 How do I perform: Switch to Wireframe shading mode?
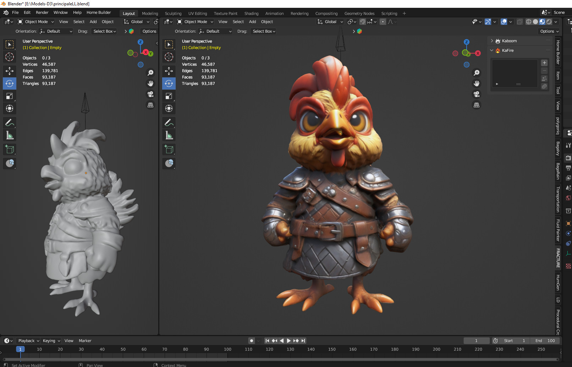(529, 22)
